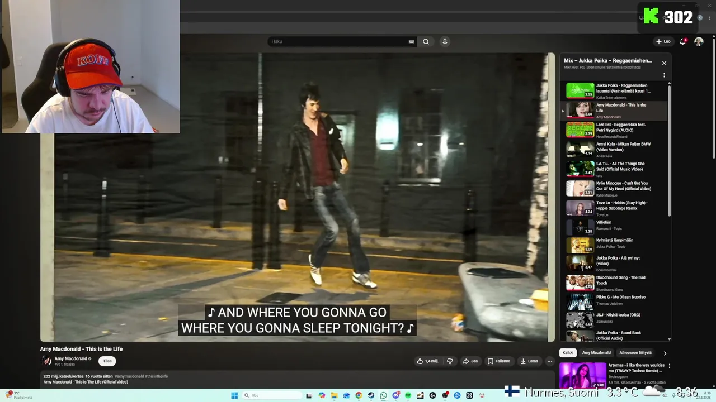Select the Kaikki filter chip
The image size is (716, 402).
568,353
